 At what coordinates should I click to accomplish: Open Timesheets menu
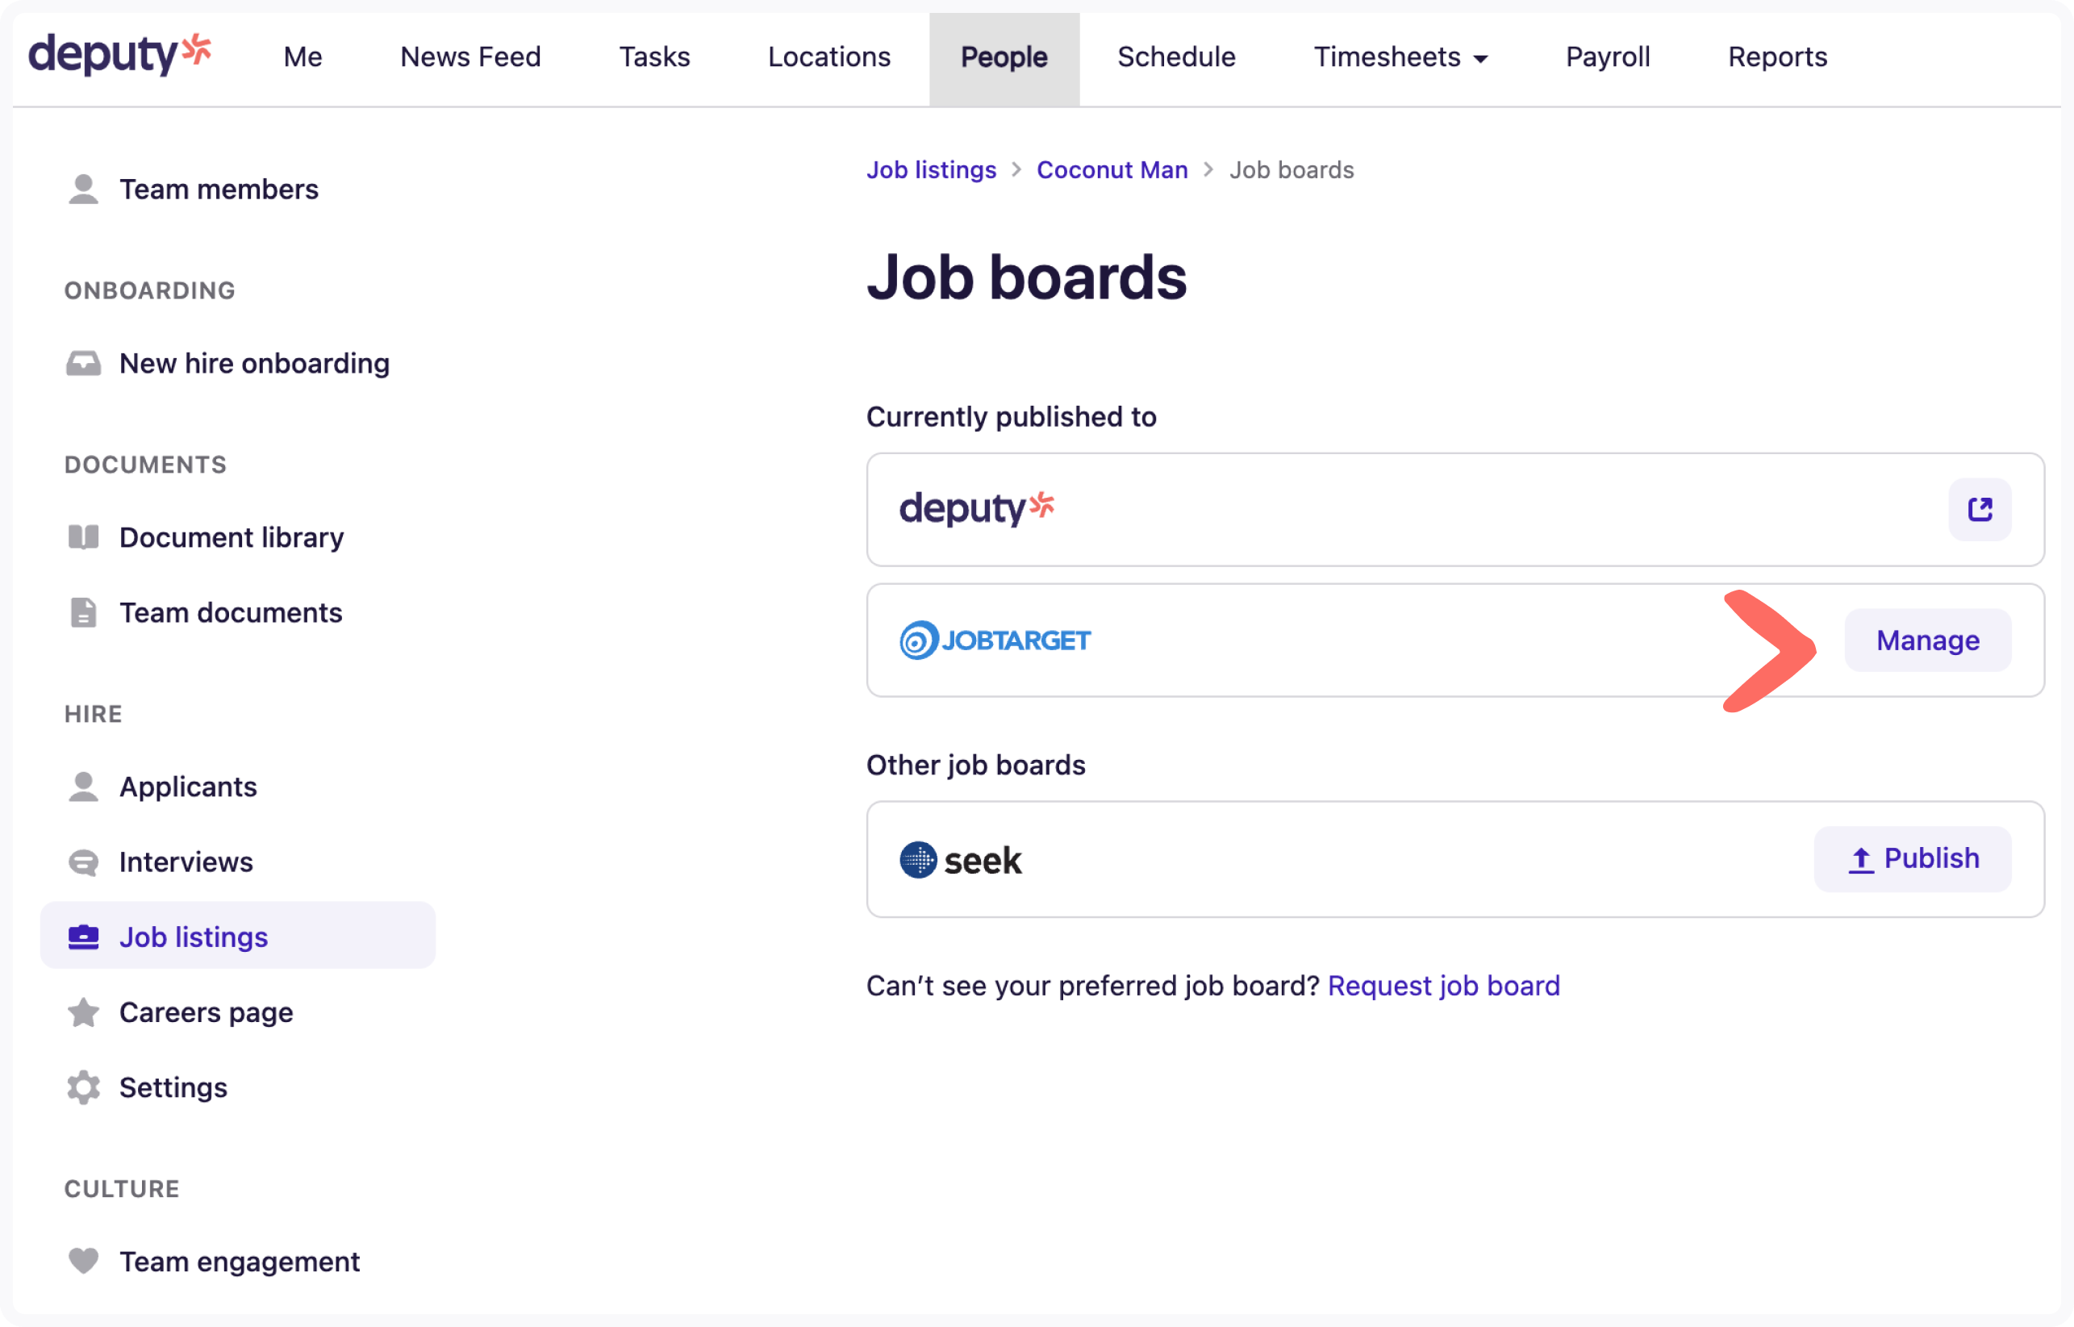tap(1400, 56)
